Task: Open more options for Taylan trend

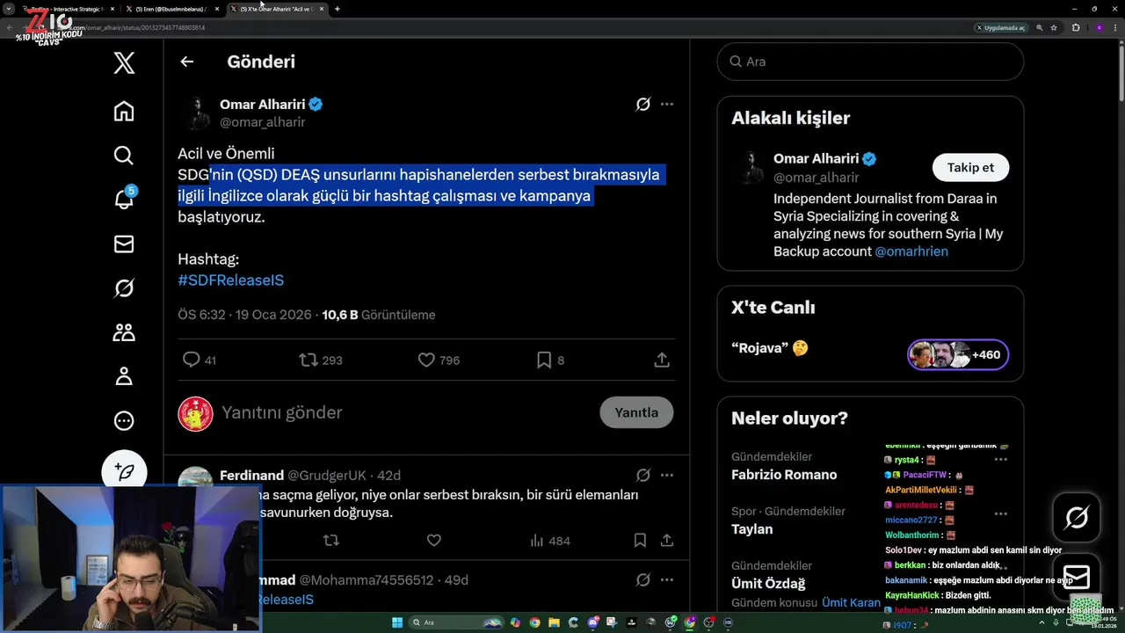Action: pos(1000,513)
